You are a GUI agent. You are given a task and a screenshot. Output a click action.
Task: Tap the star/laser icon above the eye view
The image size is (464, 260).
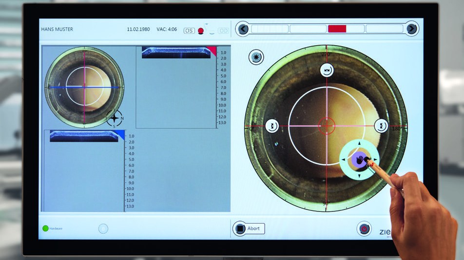(256, 57)
